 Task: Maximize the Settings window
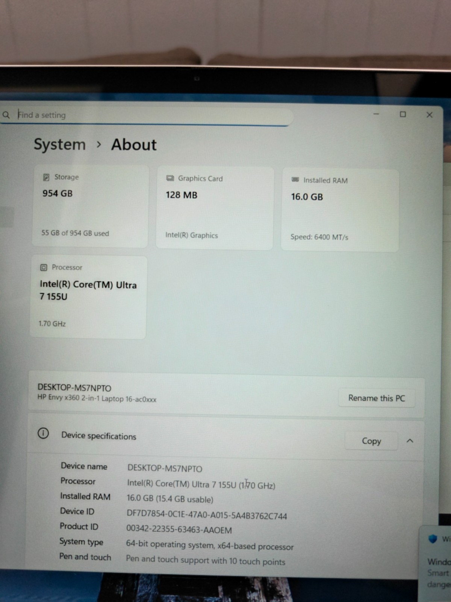tap(403, 114)
